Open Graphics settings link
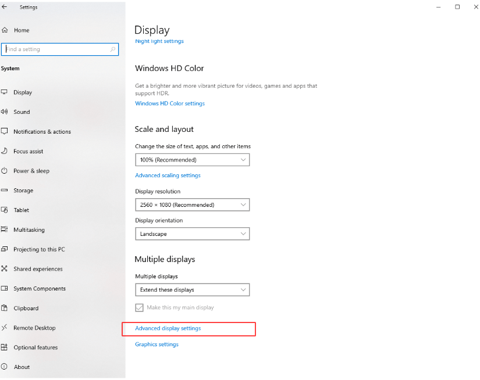Viewport: 480px width, 380px height. (157, 344)
